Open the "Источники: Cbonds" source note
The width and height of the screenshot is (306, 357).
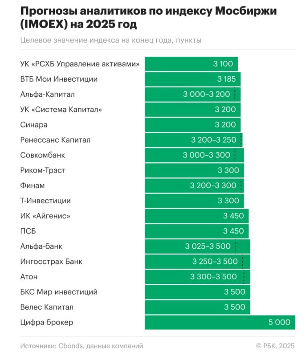[82, 345]
